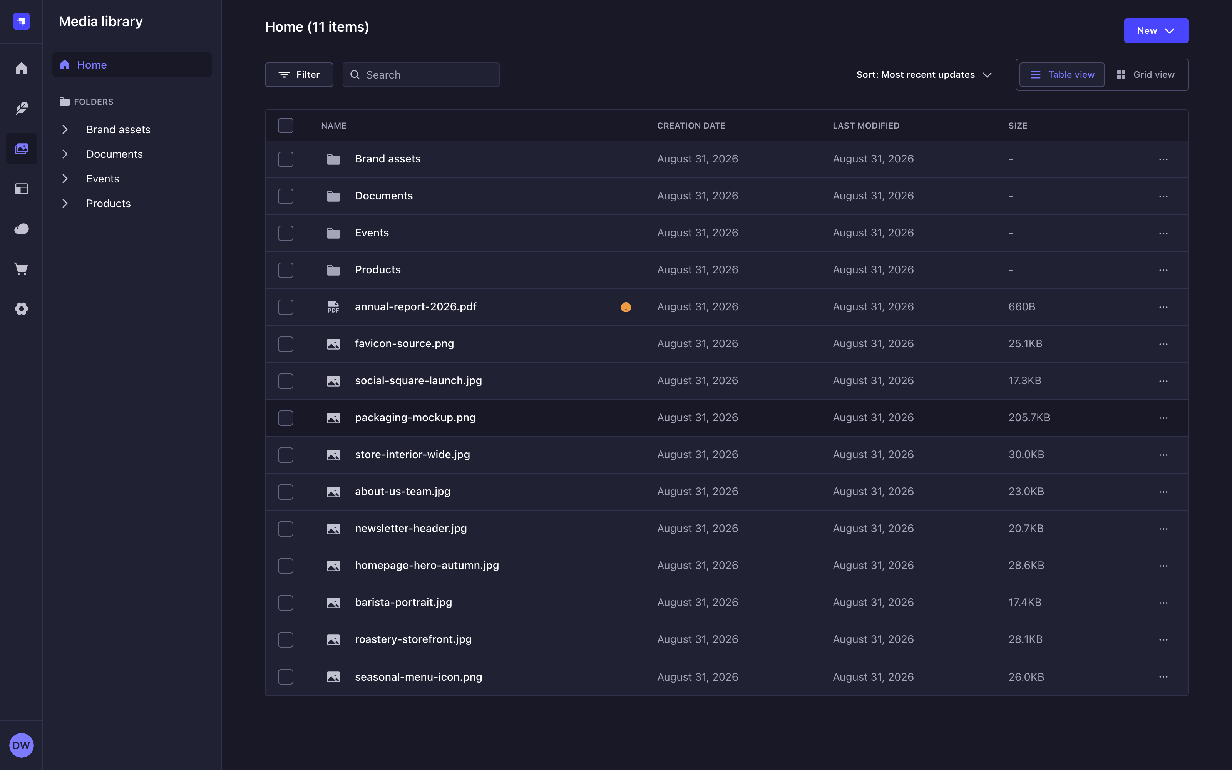Screen dimensions: 1232x770
Task: Check the Documents row checkbox
Action: pos(286,196)
